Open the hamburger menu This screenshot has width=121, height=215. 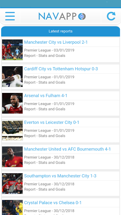pyautogui.click(x=10, y=16)
